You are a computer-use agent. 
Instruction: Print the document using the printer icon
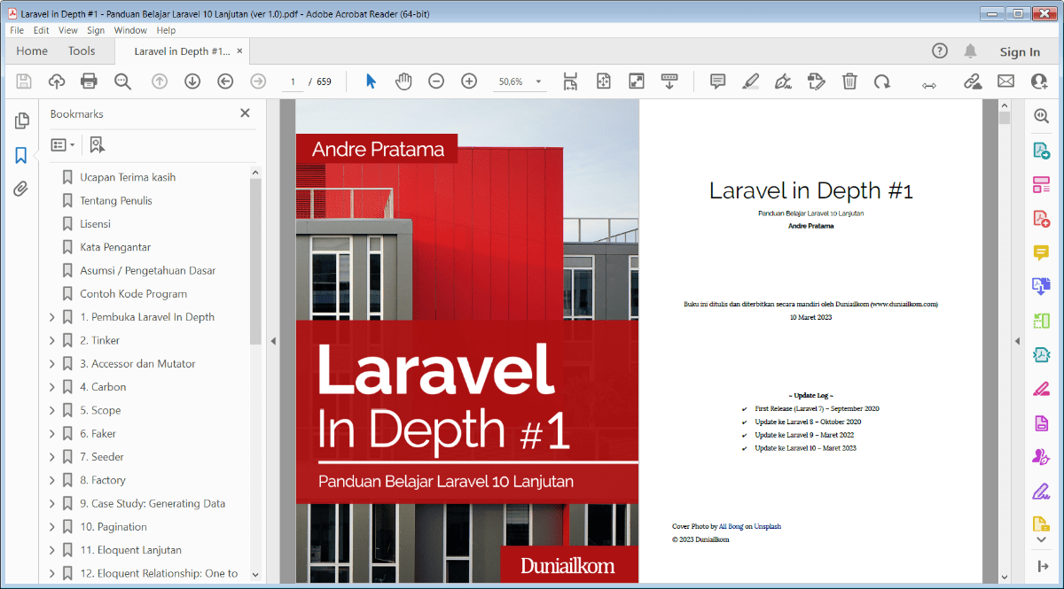pyautogui.click(x=89, y=81)
